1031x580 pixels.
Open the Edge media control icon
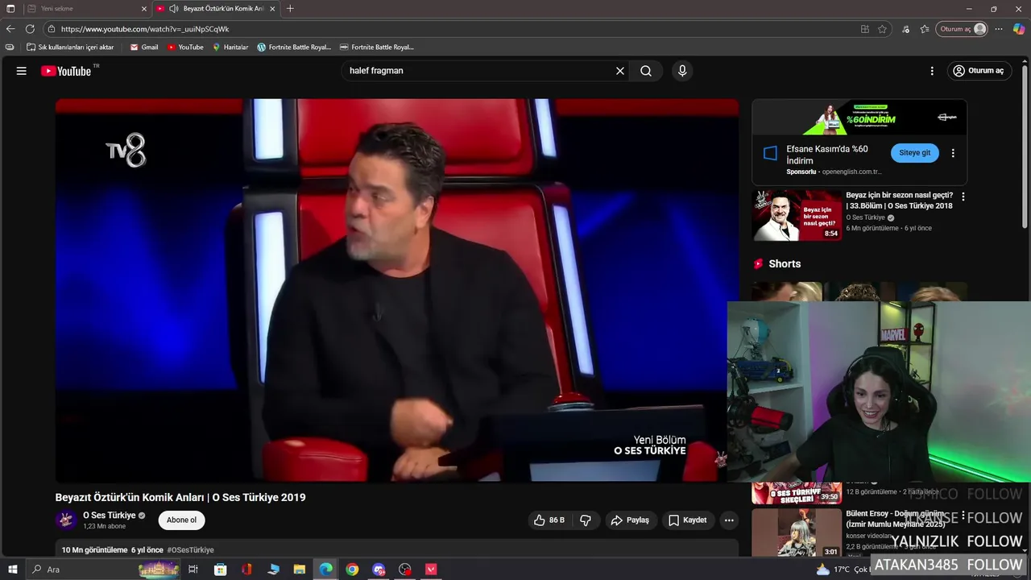[x=906, y=29]
